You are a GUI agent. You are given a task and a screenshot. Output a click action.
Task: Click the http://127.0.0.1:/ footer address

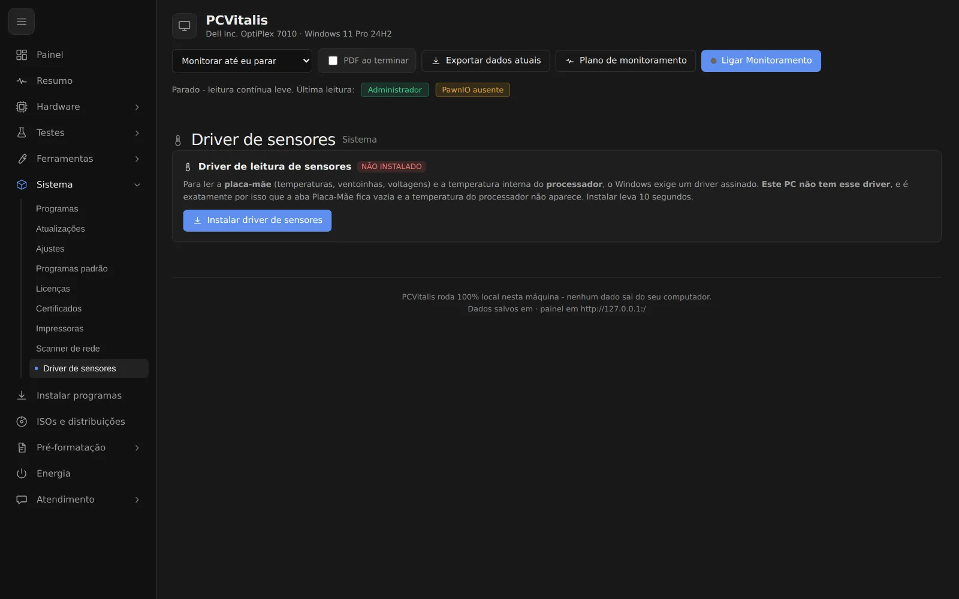613,309
